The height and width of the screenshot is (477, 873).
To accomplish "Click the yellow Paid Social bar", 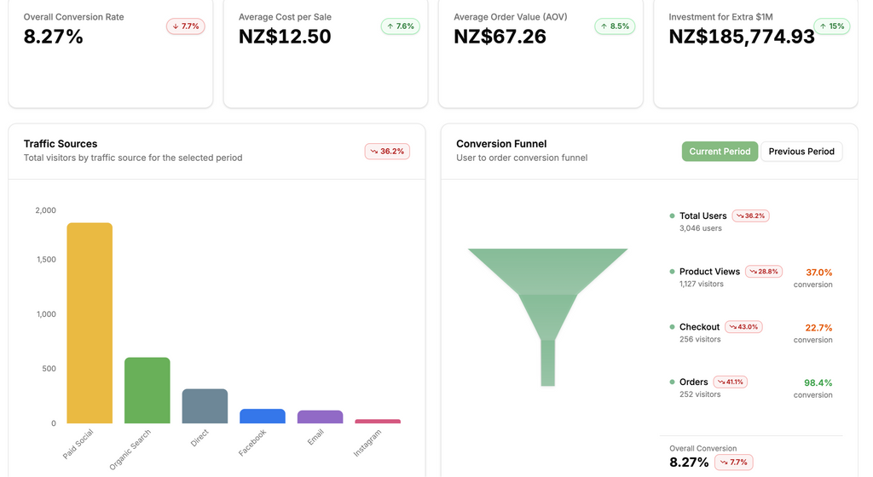I will coord(90,324).
